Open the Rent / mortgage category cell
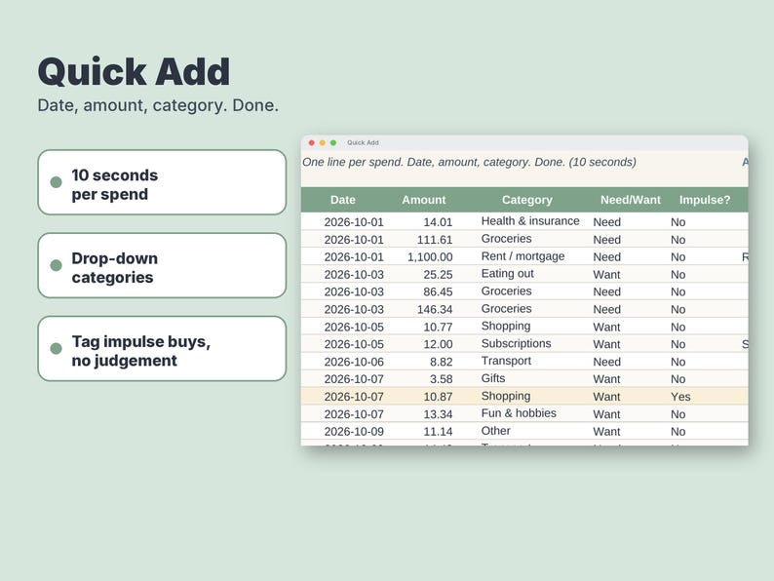Image resolution: width=774 pixels, height=581 pixels. [522, 256]
